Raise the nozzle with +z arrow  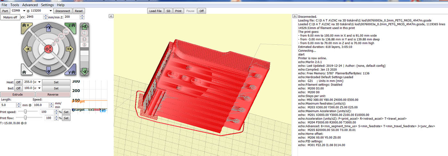[x=85, y=26]
